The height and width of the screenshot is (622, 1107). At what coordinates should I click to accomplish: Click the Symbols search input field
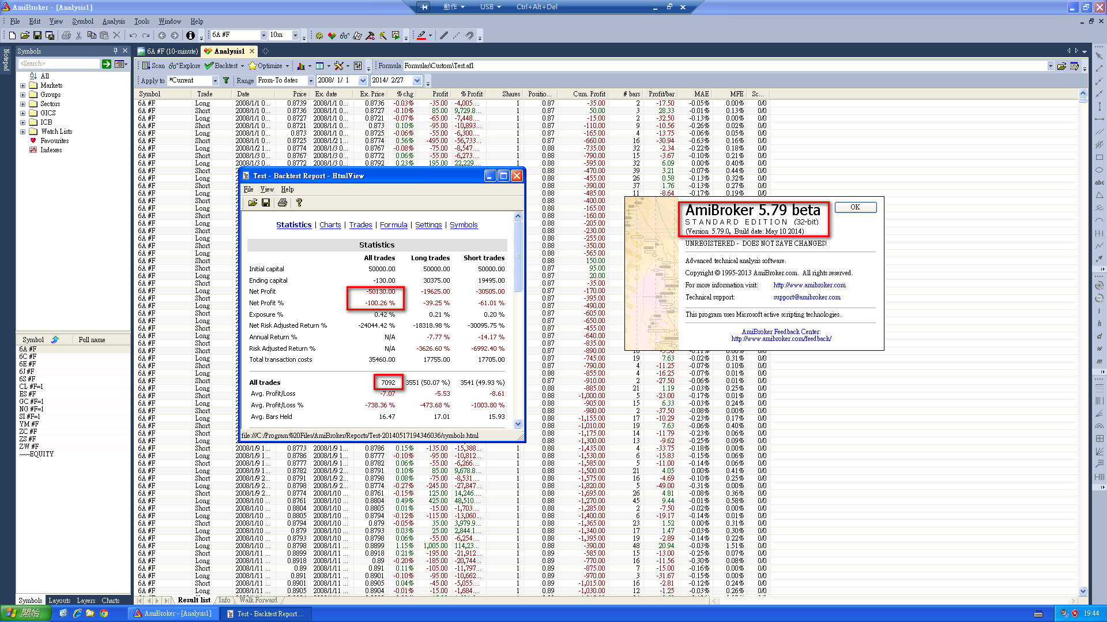[x=58, y=64]
